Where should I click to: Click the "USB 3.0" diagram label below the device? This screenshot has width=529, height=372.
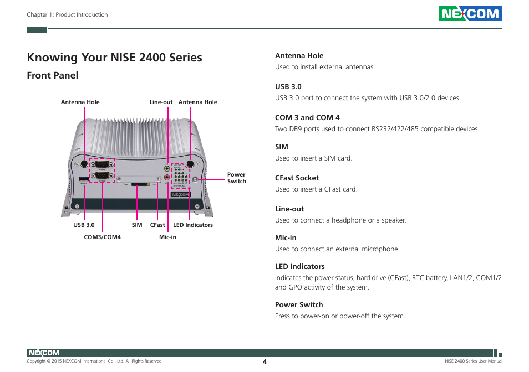(84, 225)
